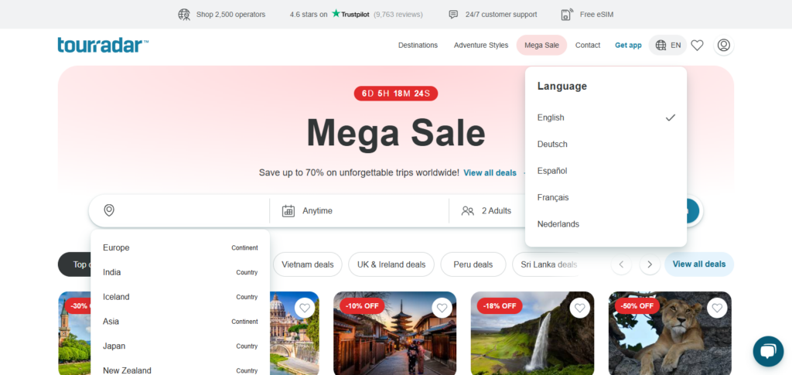Favorite the -18% OFF waterfall tour card
This screenshot has height=375, width=792.
click(x=579, y=308)
